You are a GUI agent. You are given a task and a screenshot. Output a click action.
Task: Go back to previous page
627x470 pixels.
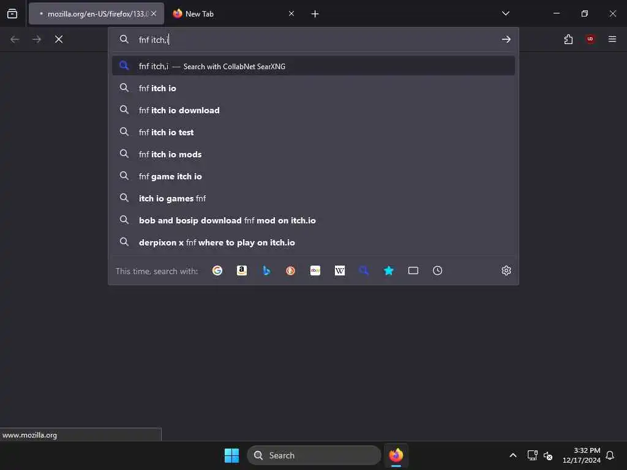pos(15,39)
